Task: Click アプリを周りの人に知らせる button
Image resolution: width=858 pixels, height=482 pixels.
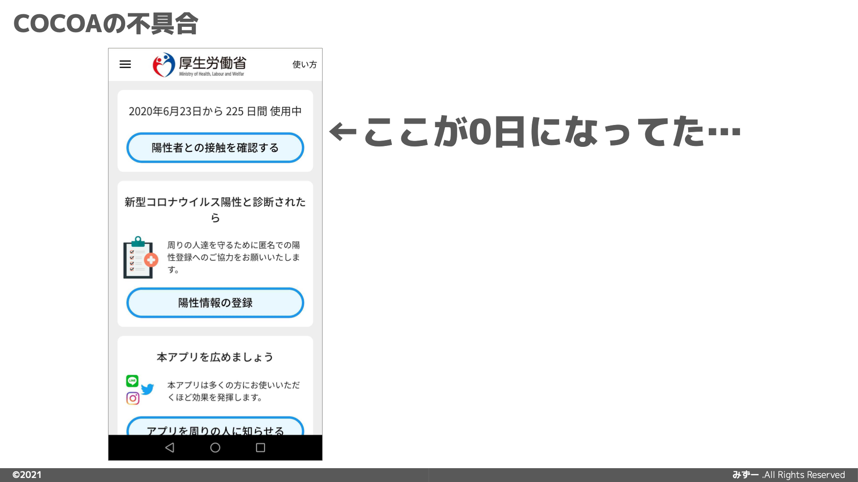Action: point(215,426)
